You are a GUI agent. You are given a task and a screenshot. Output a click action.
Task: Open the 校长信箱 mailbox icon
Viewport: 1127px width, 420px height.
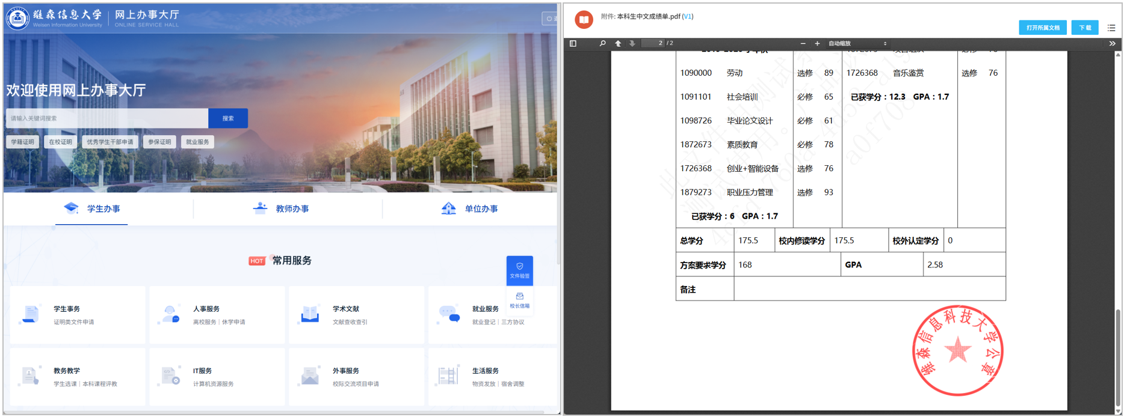(x=519, y=300)
